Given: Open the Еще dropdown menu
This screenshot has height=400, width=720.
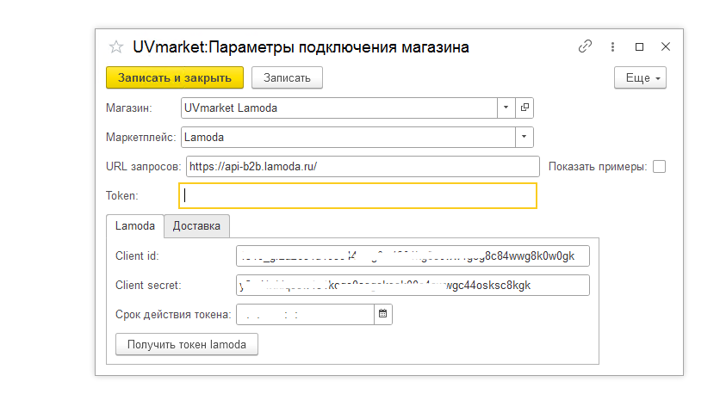Looking at the screenshot, I should pyautogui.click(x=640, y=77).
